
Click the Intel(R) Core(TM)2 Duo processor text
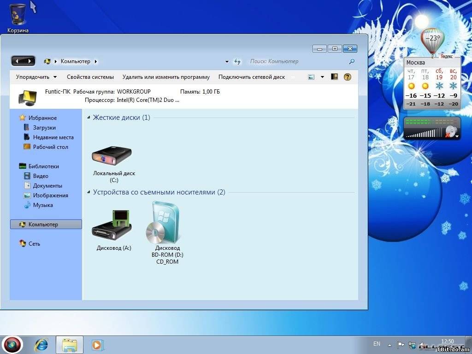[148, 100]
